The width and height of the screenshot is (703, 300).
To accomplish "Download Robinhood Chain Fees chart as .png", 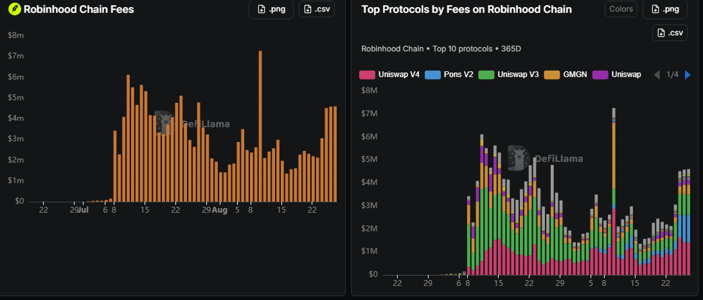I will [x=271, y=9].
